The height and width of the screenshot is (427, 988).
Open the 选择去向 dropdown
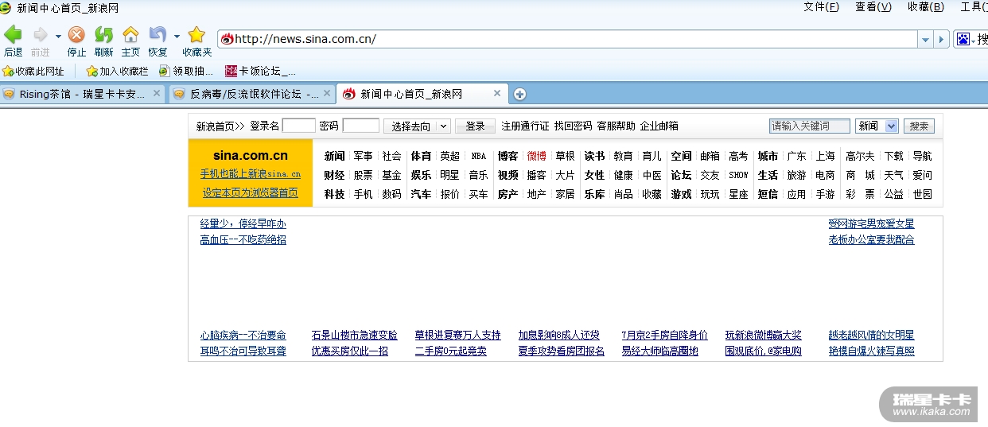point(417,126)
